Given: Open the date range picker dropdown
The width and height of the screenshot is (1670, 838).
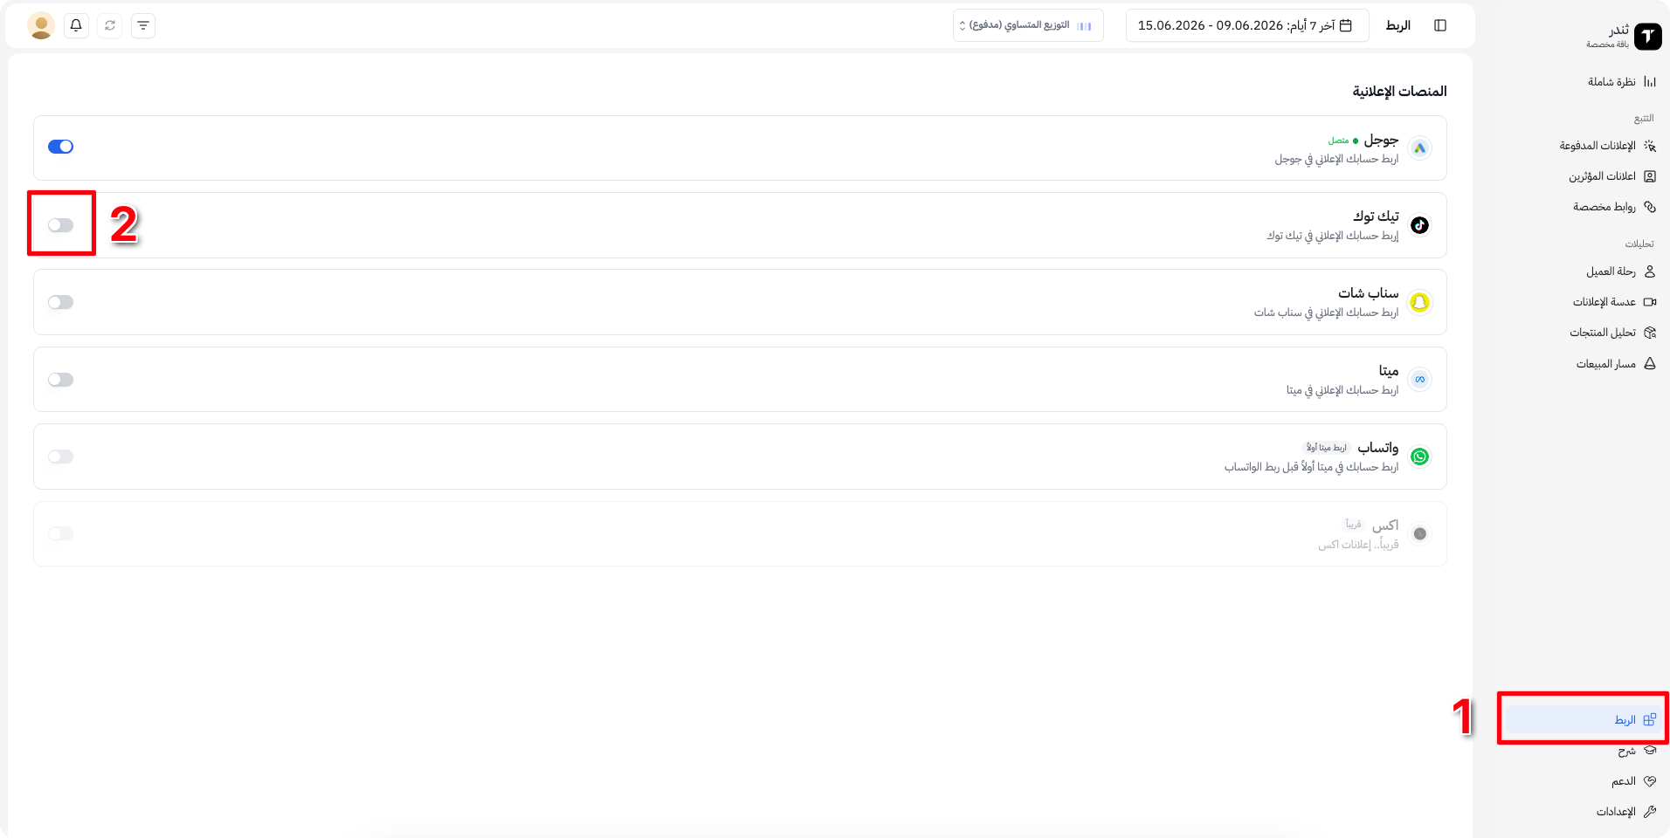Looking at the screenshot, I should [x=1247, y=25].
